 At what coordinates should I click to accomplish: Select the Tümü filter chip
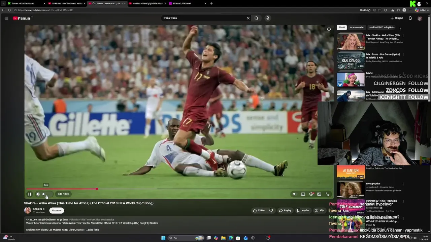pyautogui.click(x=342, y=28)
